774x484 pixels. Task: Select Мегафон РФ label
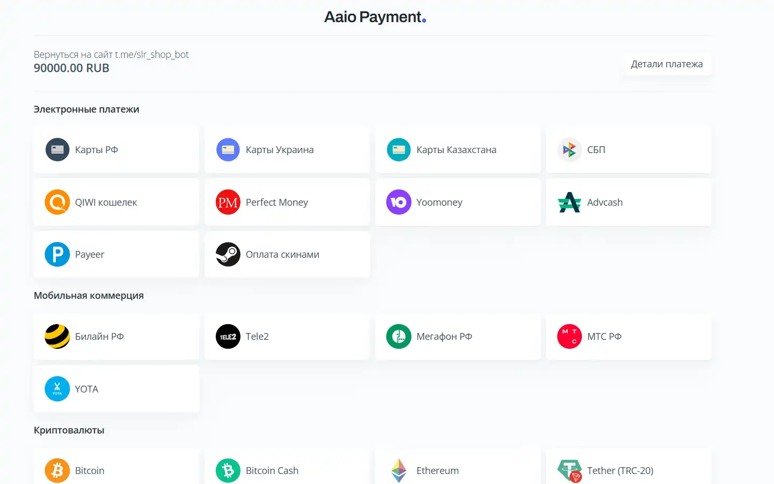click(444, 337)
